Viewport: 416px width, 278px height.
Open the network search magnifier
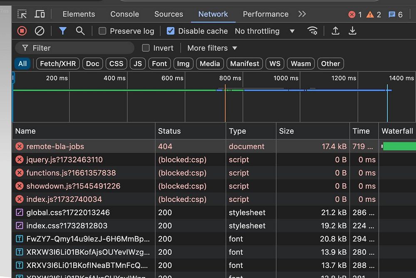click(80, 31)
